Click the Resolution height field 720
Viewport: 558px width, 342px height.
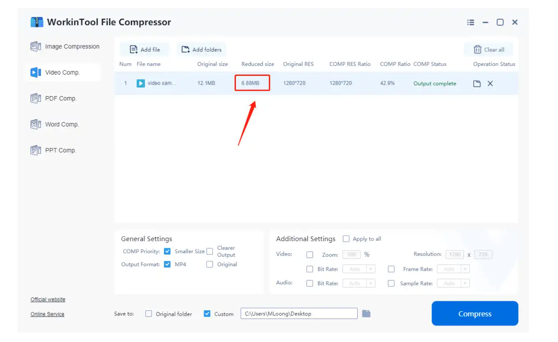(483, 255)
